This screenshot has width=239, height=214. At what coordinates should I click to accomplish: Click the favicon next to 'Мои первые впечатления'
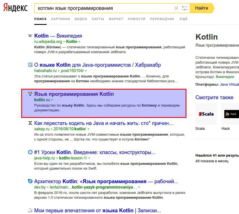30,210
